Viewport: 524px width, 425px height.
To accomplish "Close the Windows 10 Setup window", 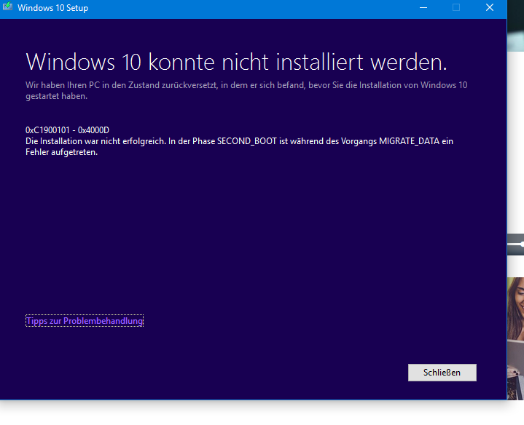I will pos(490,7).
